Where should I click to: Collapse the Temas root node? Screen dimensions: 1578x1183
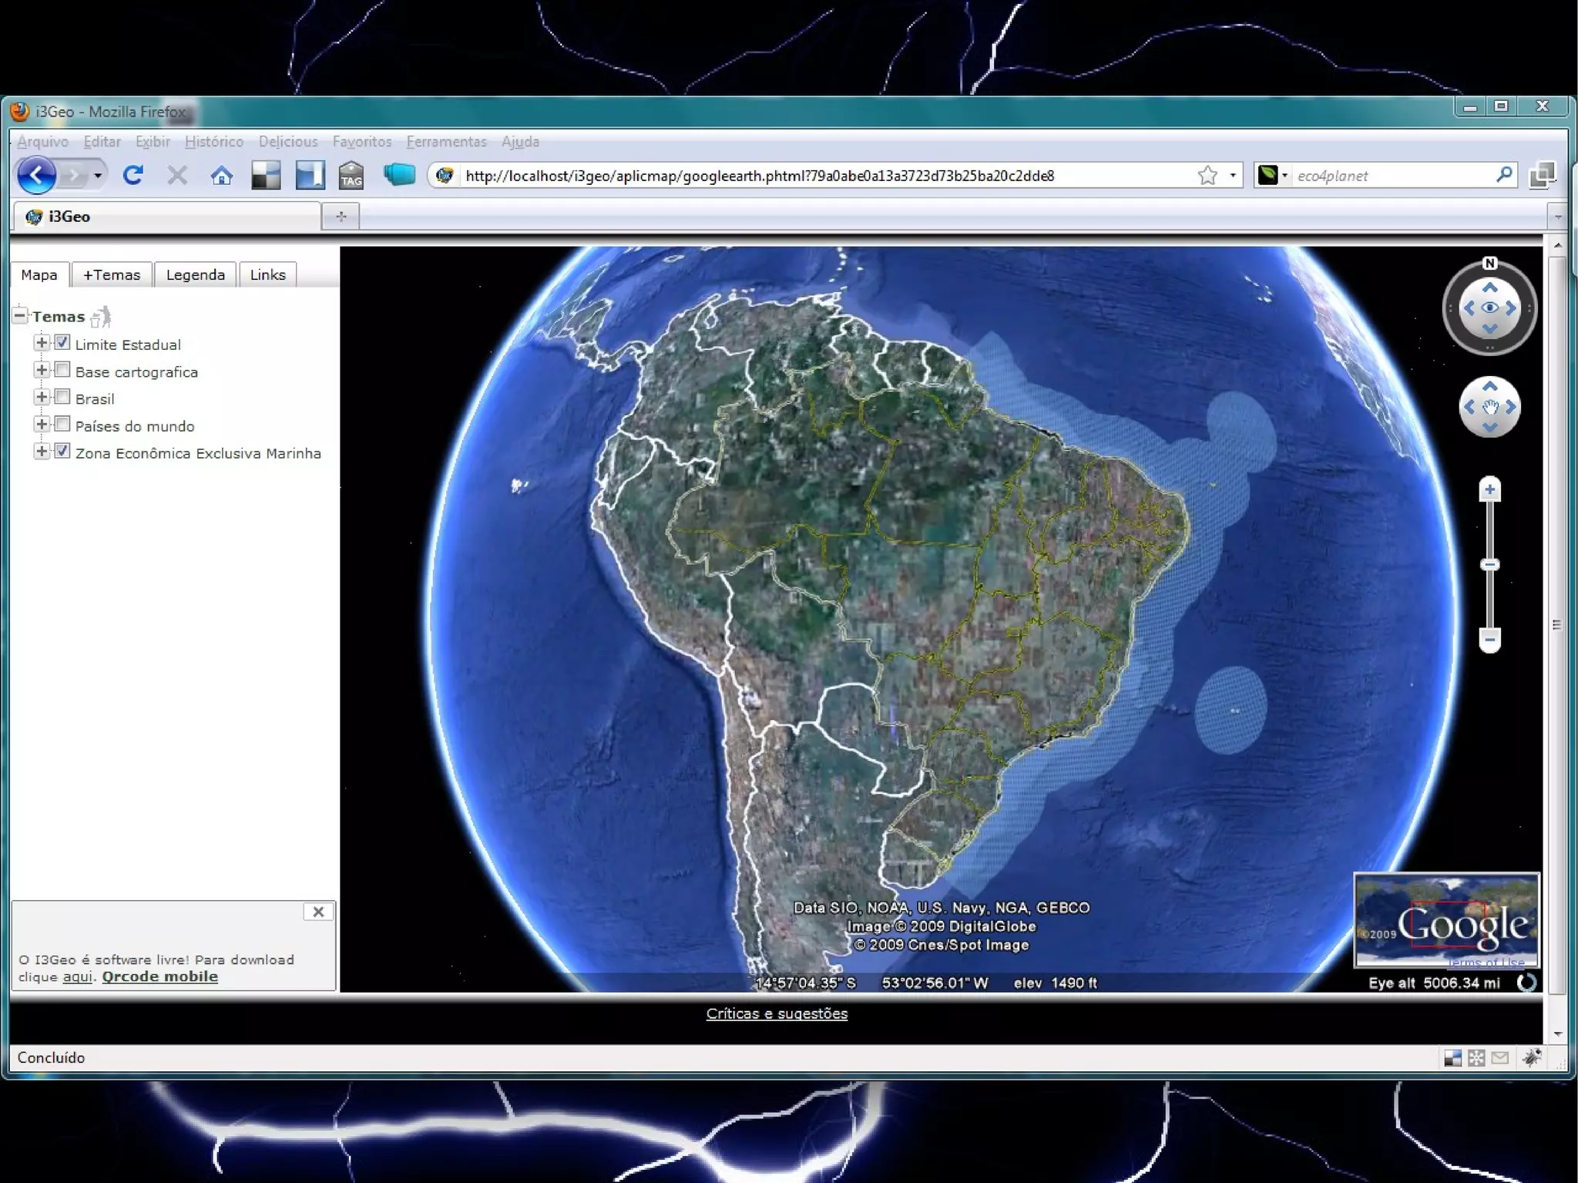tap(20, 315)
